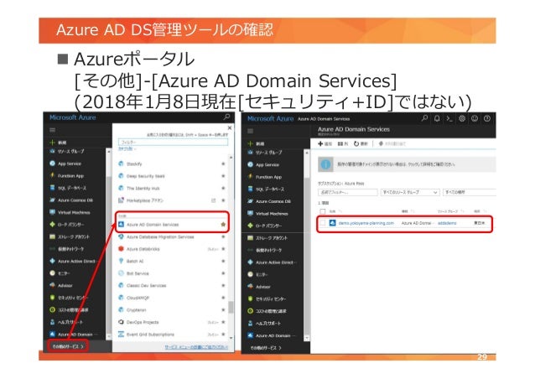
Task: Click the scroll-down arrow of the Domain Services portal sidebar
Action: (x=307, y=338)
